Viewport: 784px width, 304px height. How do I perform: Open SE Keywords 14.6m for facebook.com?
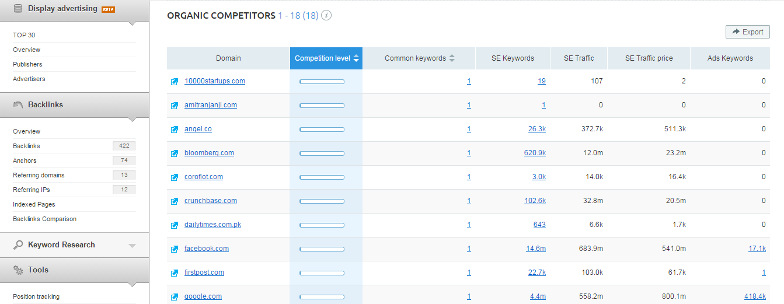coord(536,249)
